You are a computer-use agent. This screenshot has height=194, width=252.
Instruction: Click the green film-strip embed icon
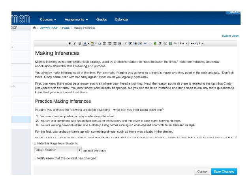click(x=170, y=43)
